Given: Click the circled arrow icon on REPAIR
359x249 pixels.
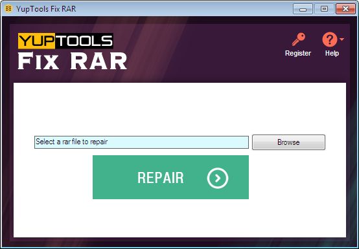Looking at the screenshot, I should pyautogui.click(x=218, y=178).
